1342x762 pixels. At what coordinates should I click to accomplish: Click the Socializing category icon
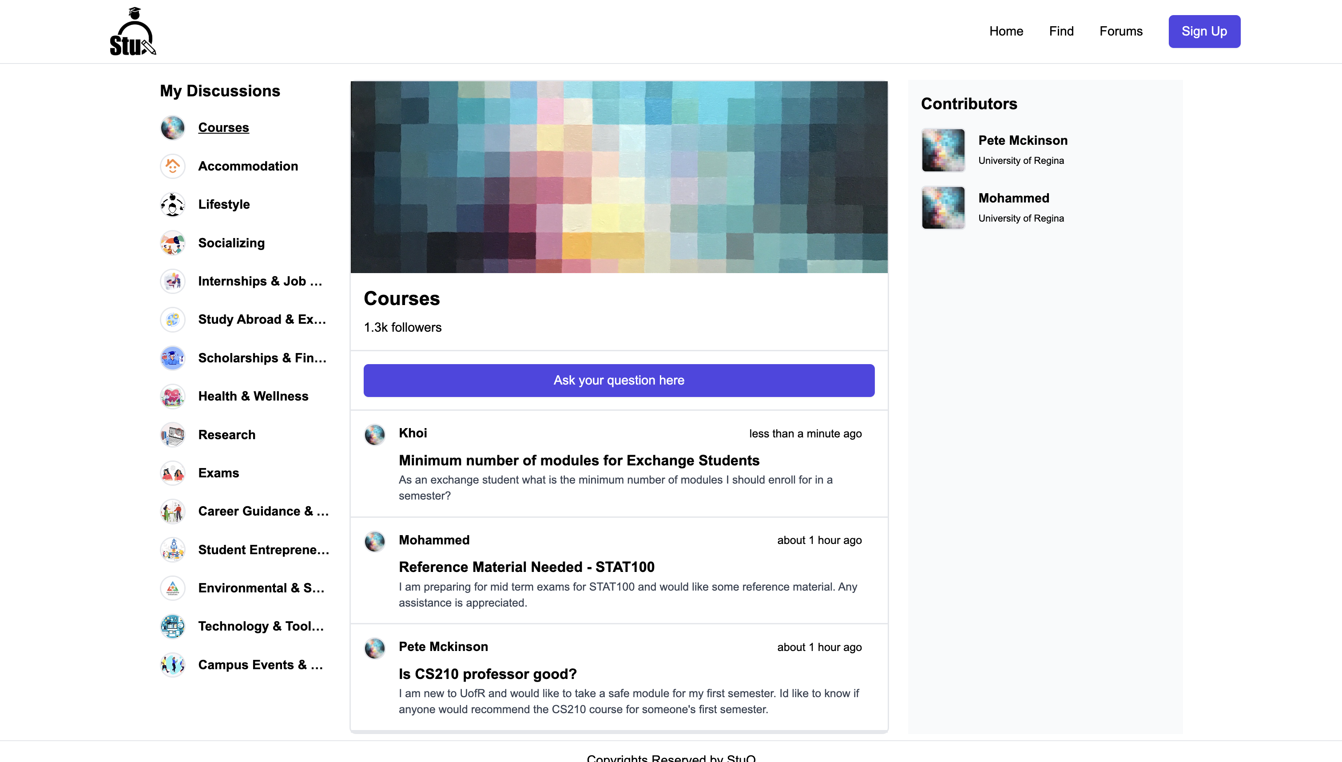coord(172,243)
